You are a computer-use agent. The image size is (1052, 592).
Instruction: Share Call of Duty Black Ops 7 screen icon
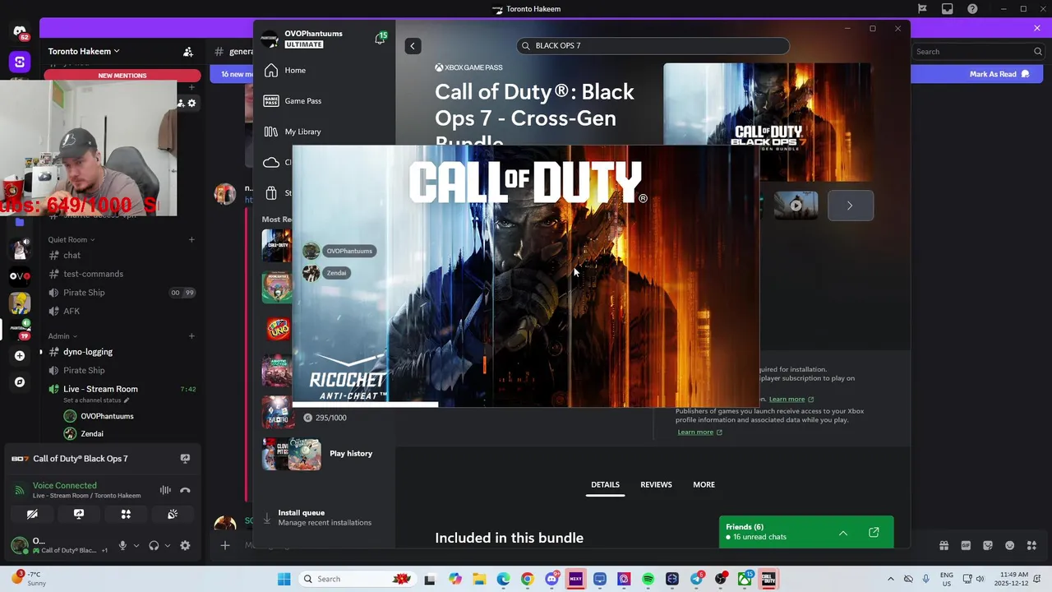[185, 459]
